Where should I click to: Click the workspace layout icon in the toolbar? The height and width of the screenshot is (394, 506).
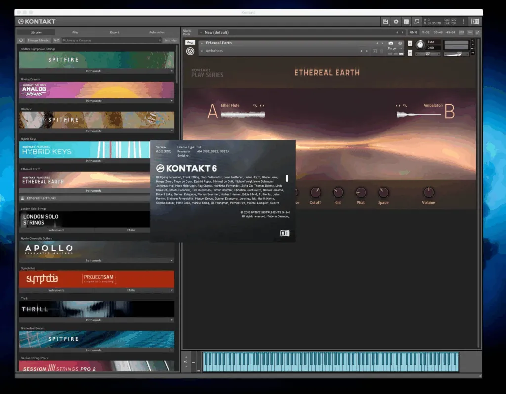406,21
